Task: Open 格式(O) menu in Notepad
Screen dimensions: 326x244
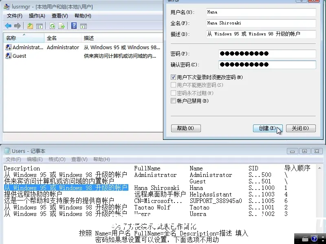Action: coord(57,159)
